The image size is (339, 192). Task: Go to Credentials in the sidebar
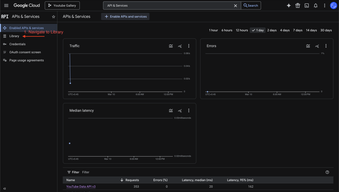[17, 44]
